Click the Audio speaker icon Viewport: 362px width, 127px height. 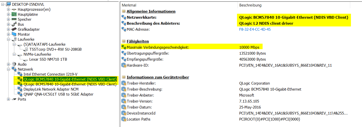(14, 64)
